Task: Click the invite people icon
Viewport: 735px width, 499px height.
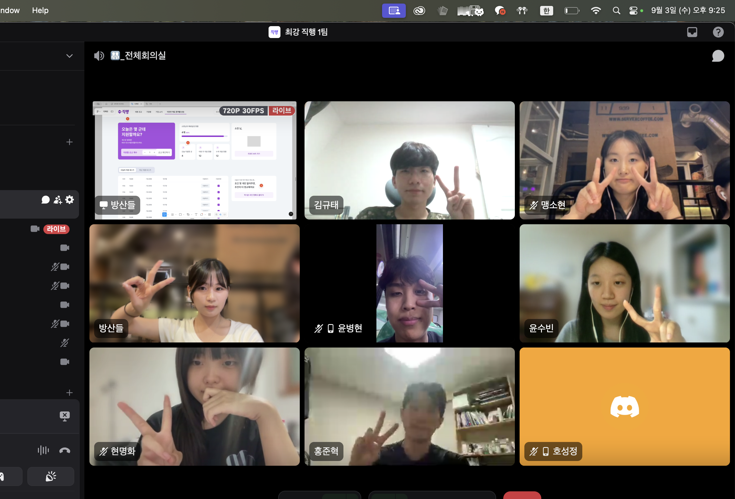Action: coord(58,200)
